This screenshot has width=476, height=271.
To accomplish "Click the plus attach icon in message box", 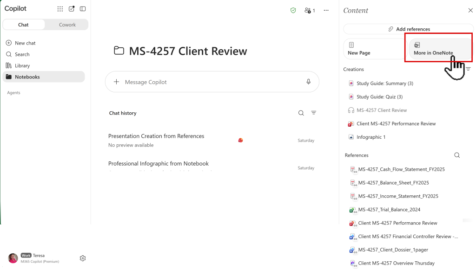I will 116,82.
